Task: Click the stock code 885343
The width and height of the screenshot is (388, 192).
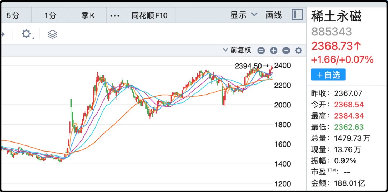Action: coord(331,32)
